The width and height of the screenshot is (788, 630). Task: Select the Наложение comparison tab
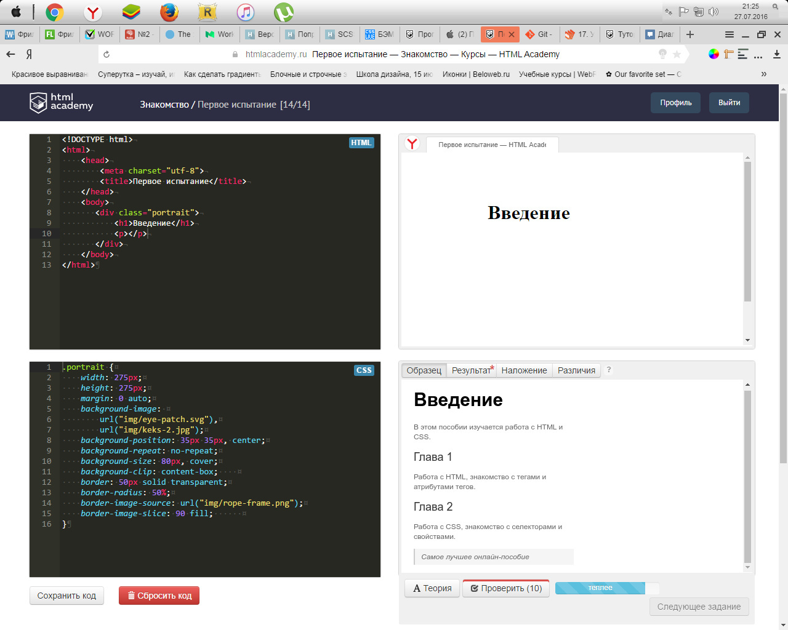524,370
